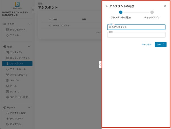Click the アシスタント robot icon in sidebar
The image size is (171, 129).
coord(7,64)
